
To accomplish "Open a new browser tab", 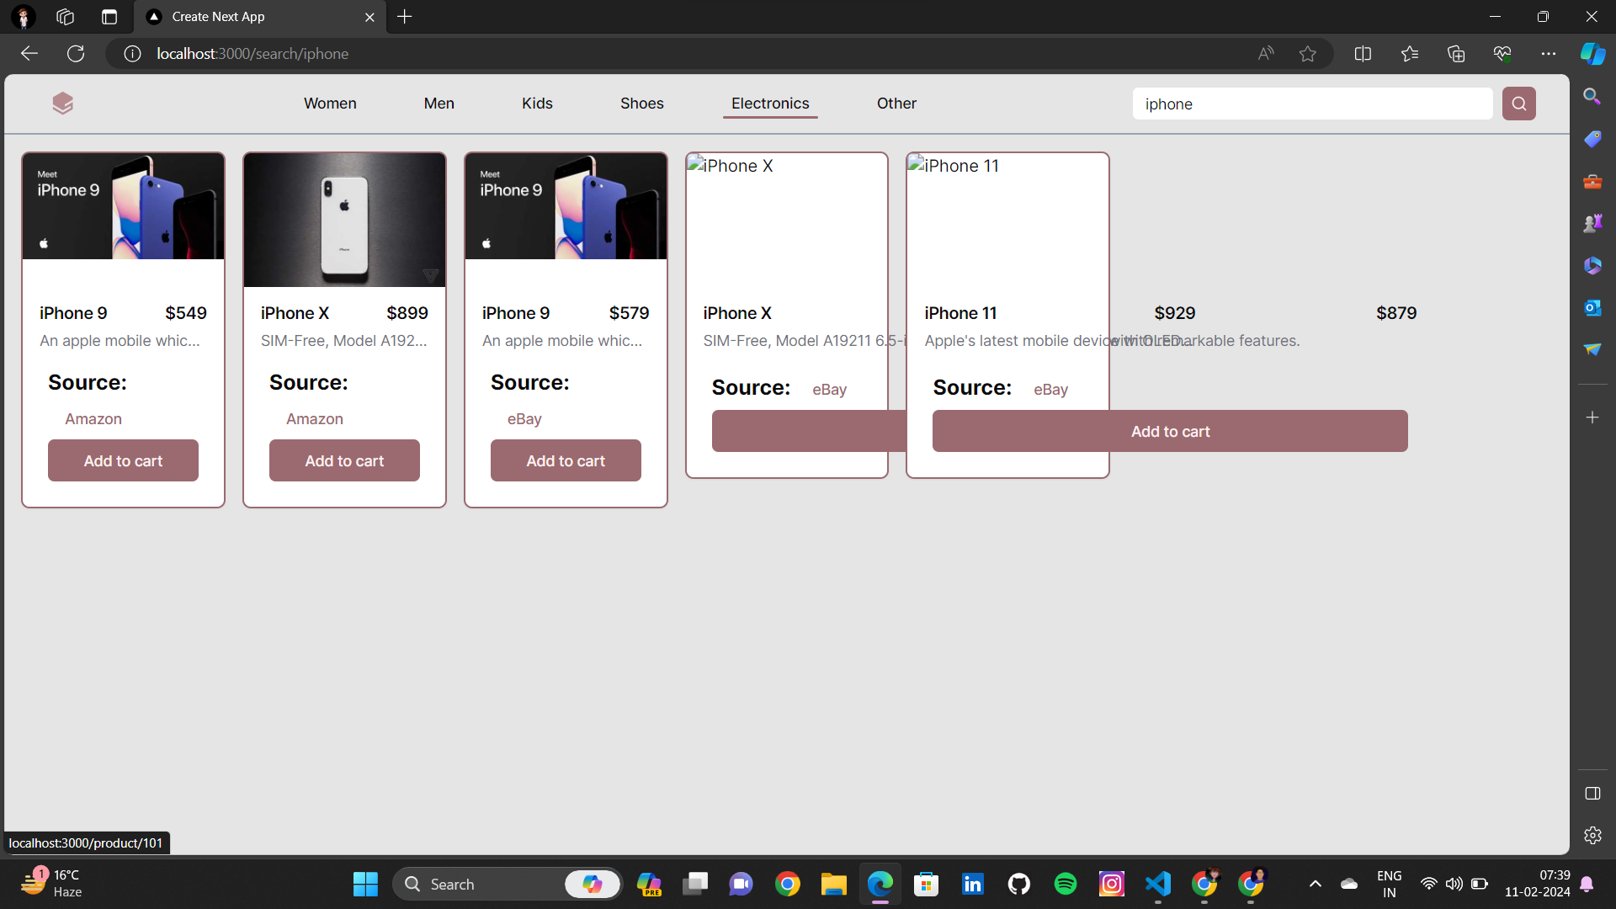I will point(405,17).
